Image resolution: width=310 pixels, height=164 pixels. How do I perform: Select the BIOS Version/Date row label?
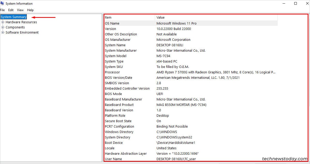119,77
